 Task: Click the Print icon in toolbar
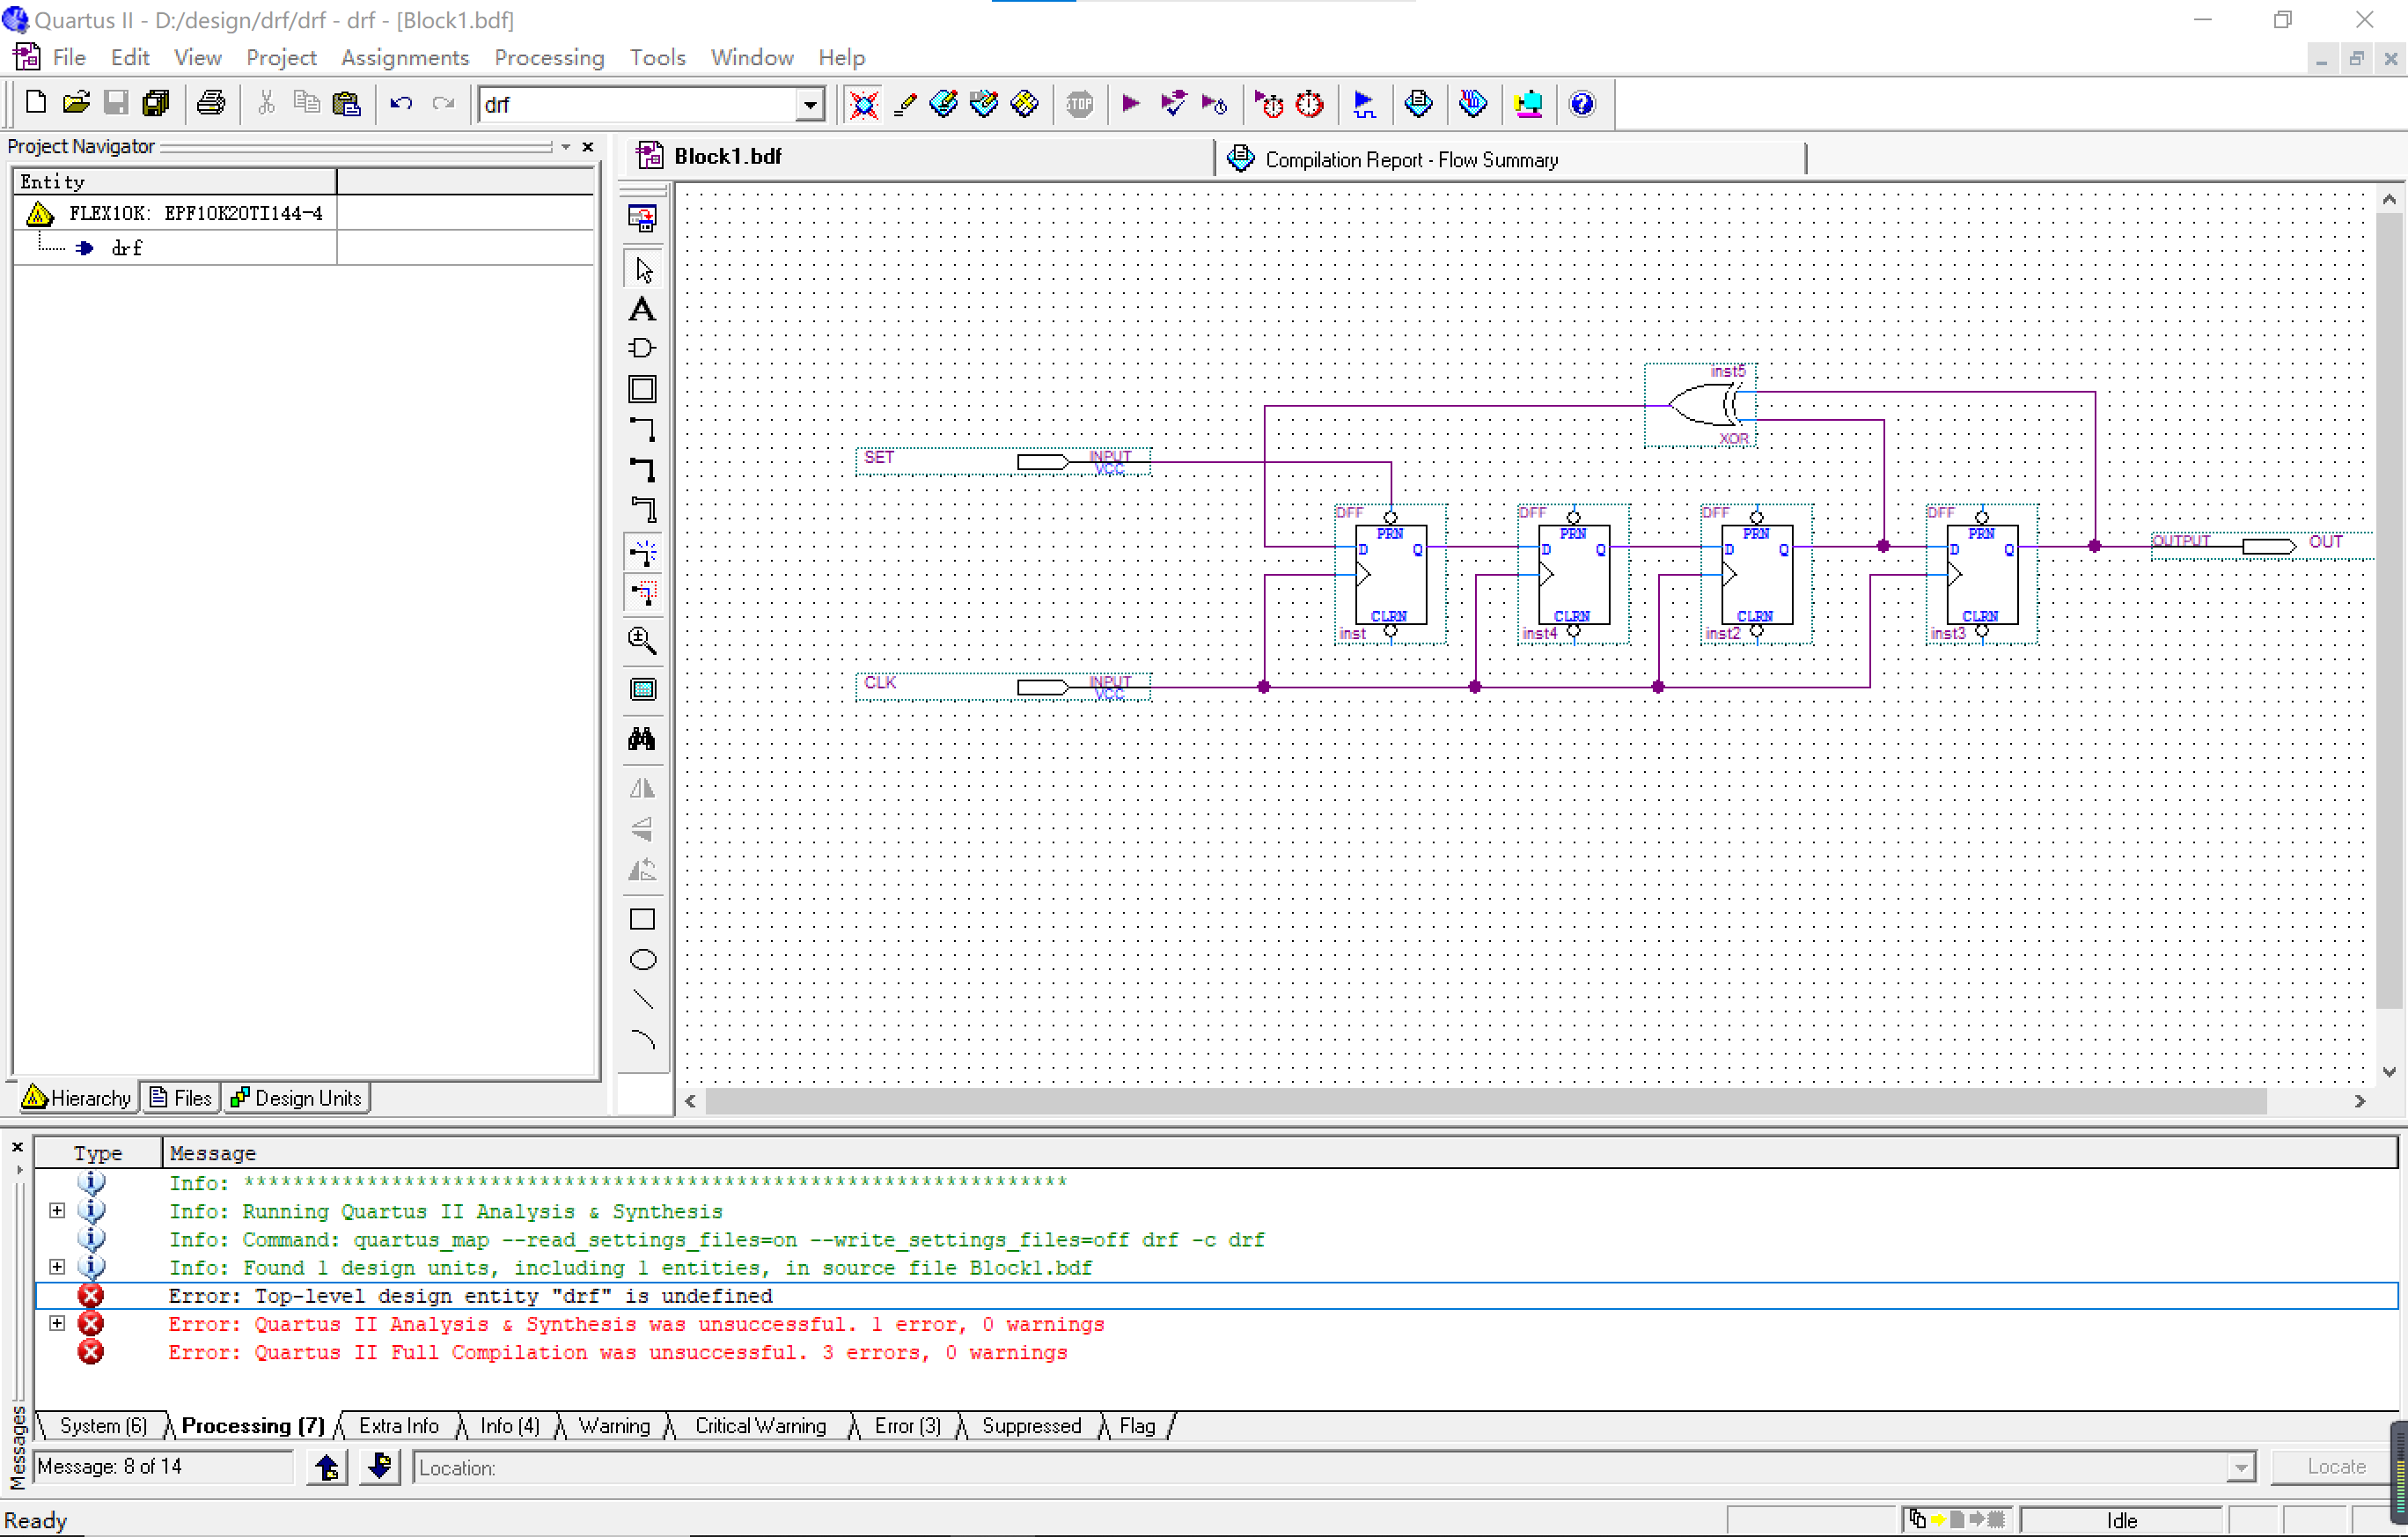point(210,104)
